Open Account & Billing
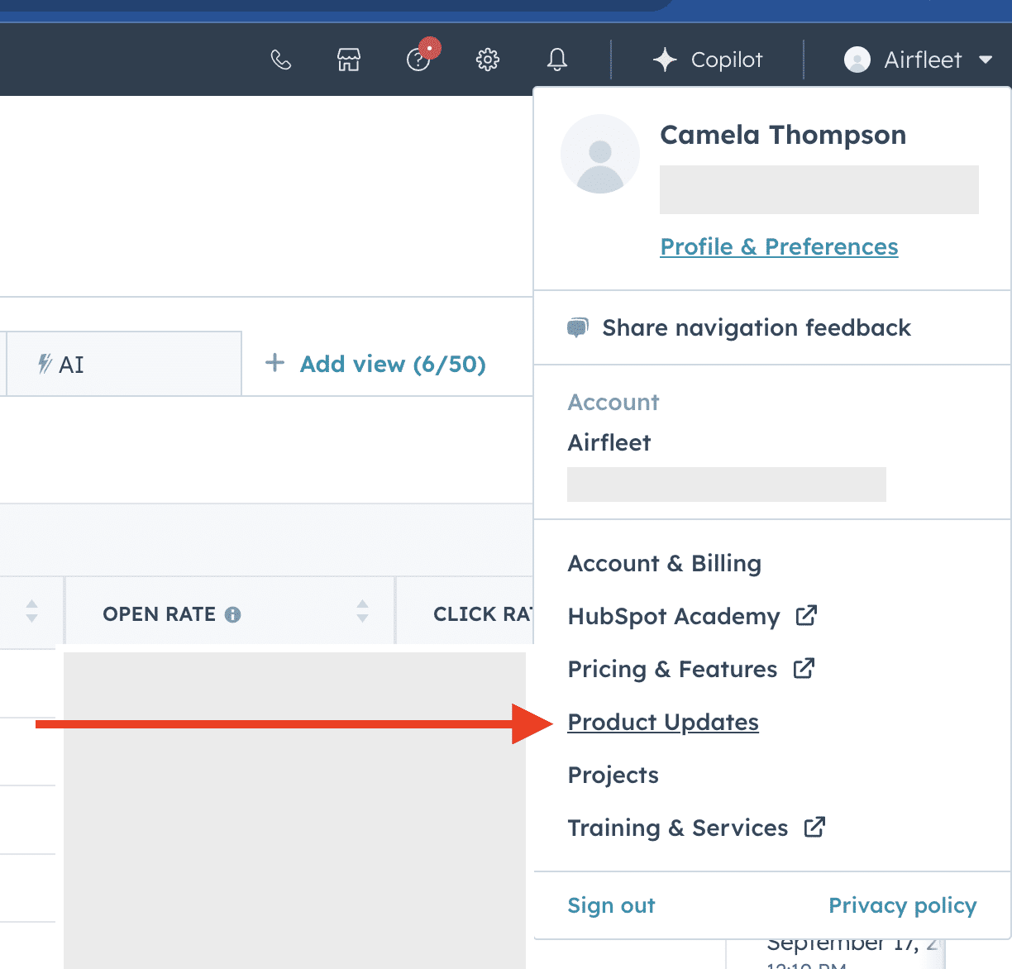This screenshot has width=1012, height=969. (x=665, y=563)
